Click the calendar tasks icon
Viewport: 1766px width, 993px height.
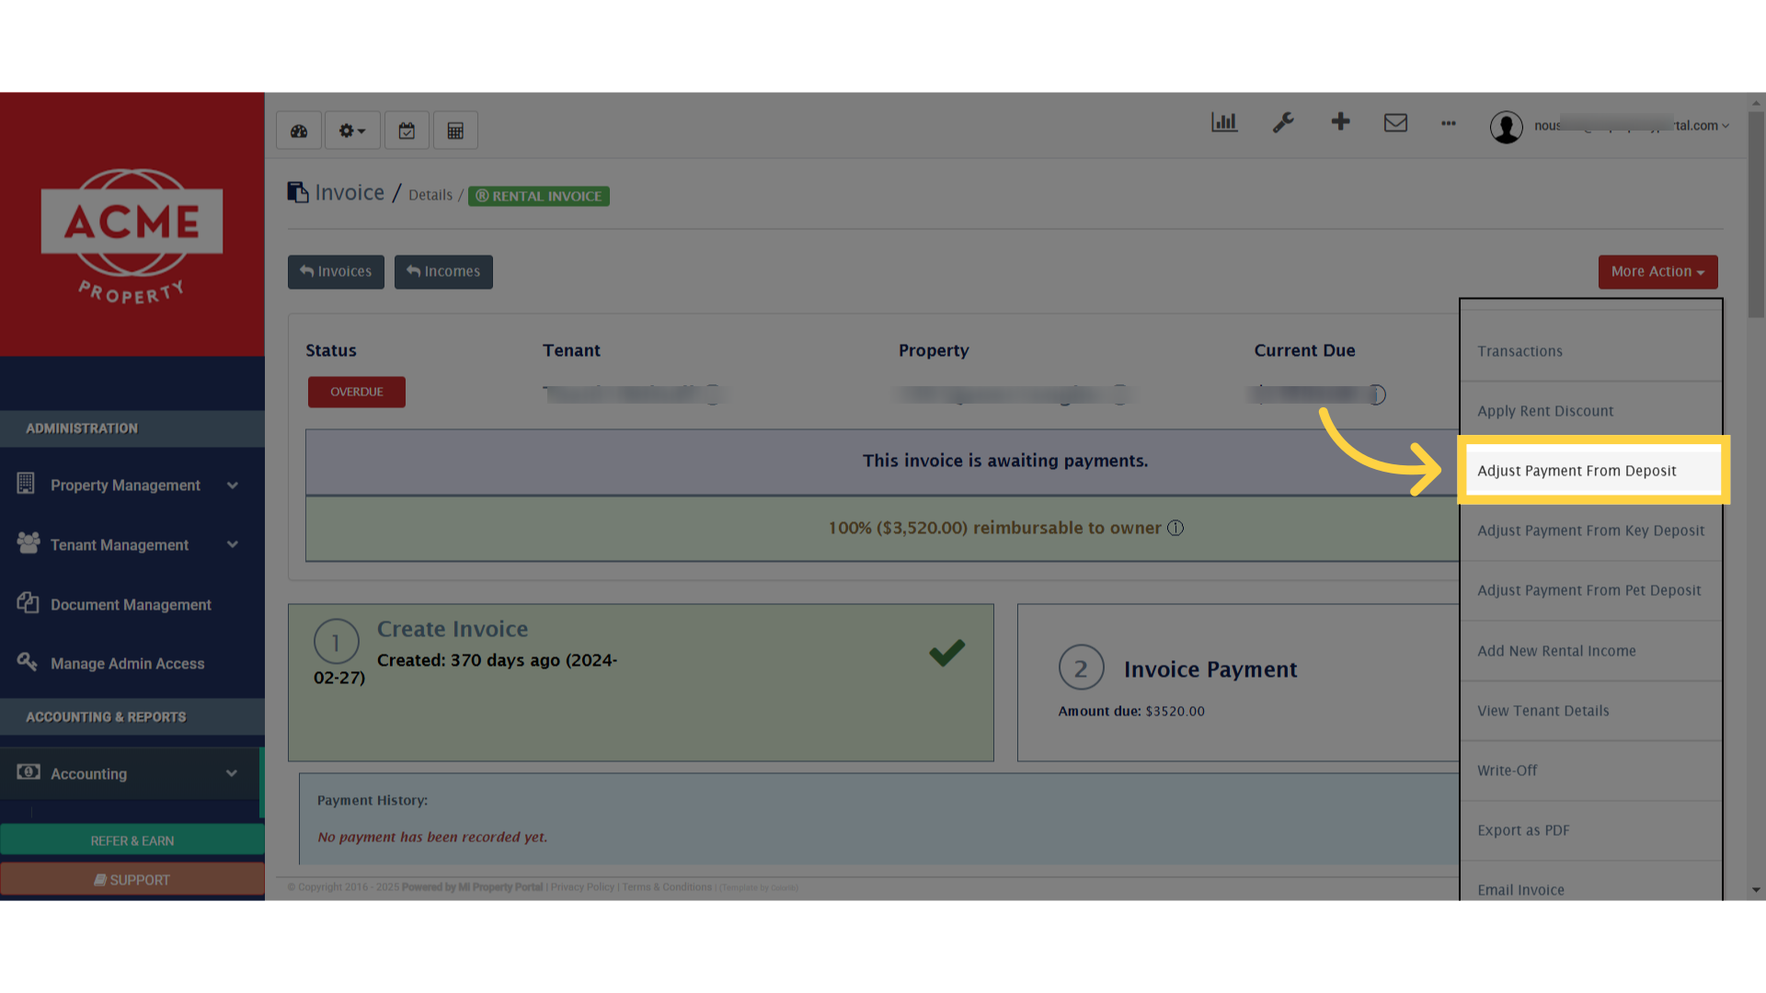point(407,130)
